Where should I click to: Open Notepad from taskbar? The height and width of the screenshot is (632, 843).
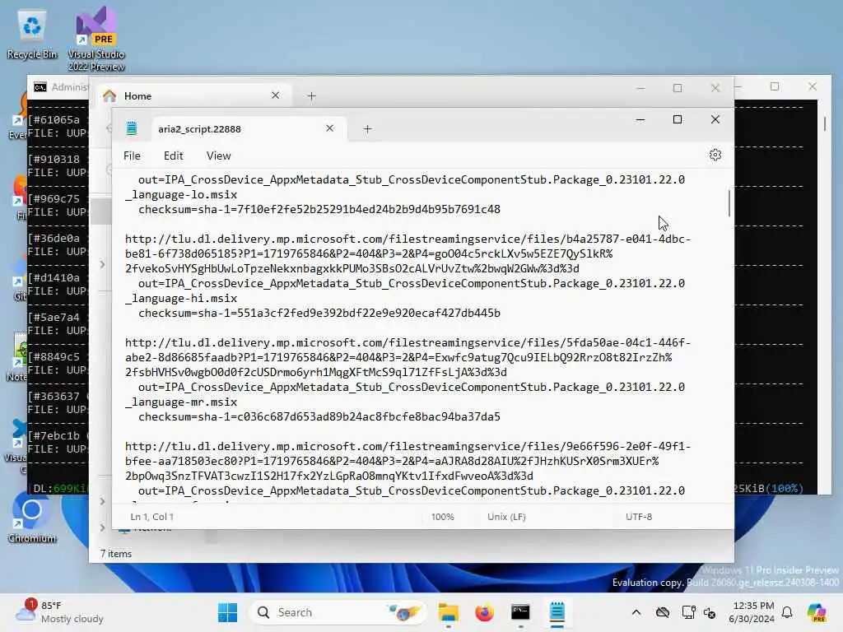click(557, 612)
